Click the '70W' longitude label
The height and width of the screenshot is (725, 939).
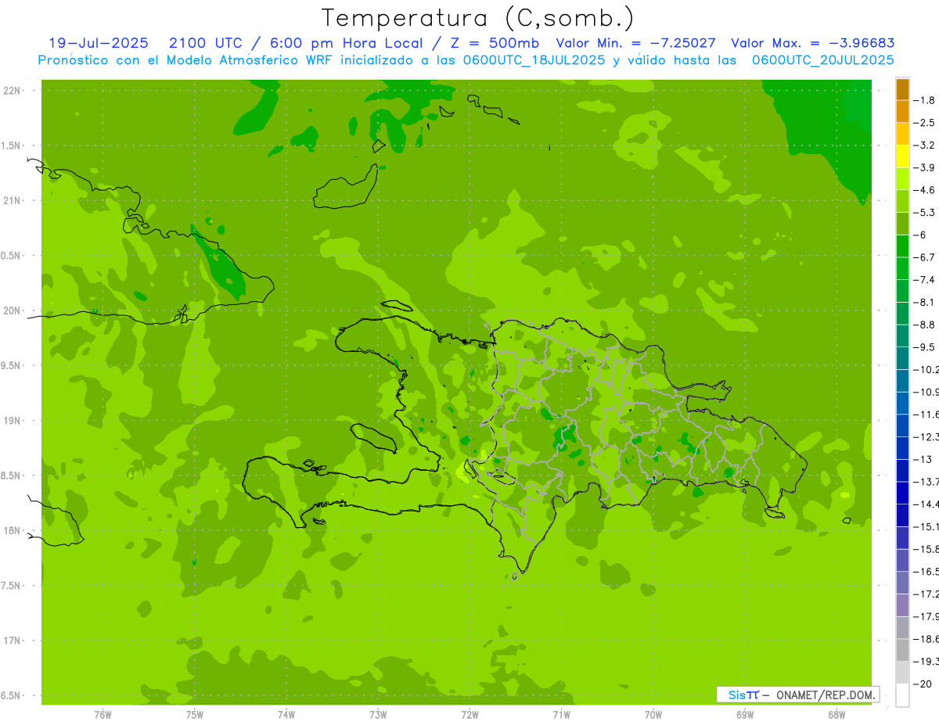tap(653, 714)
